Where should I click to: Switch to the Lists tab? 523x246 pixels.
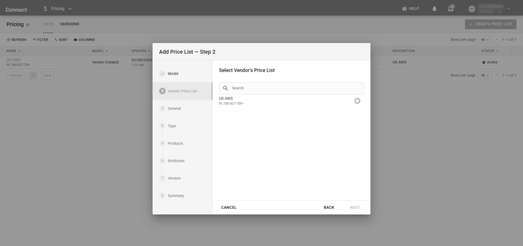click(x=48, y=24)
